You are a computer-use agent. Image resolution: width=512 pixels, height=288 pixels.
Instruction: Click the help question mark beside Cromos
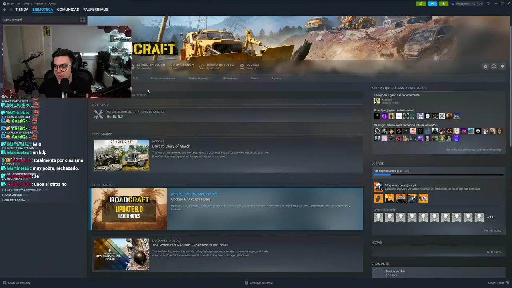[x=388, y=264]
